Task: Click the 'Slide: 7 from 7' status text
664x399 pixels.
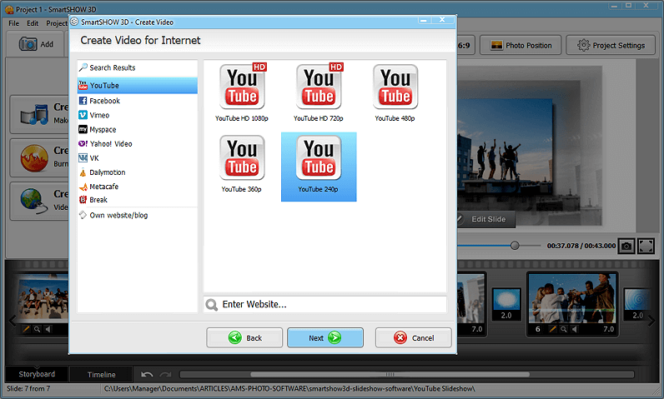Action: coord(28,388)
